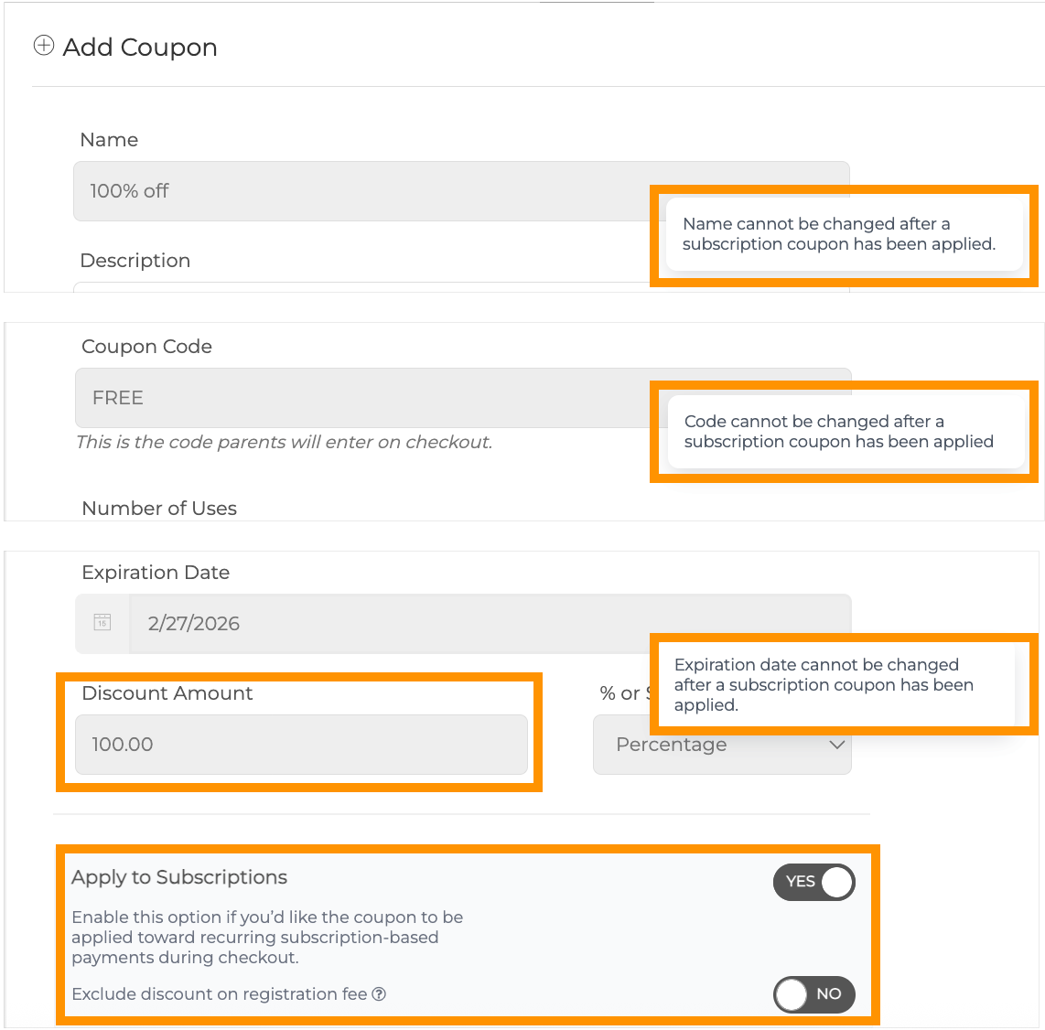Click the Code cannot be changed tooltip

click(x=839, y=432)
